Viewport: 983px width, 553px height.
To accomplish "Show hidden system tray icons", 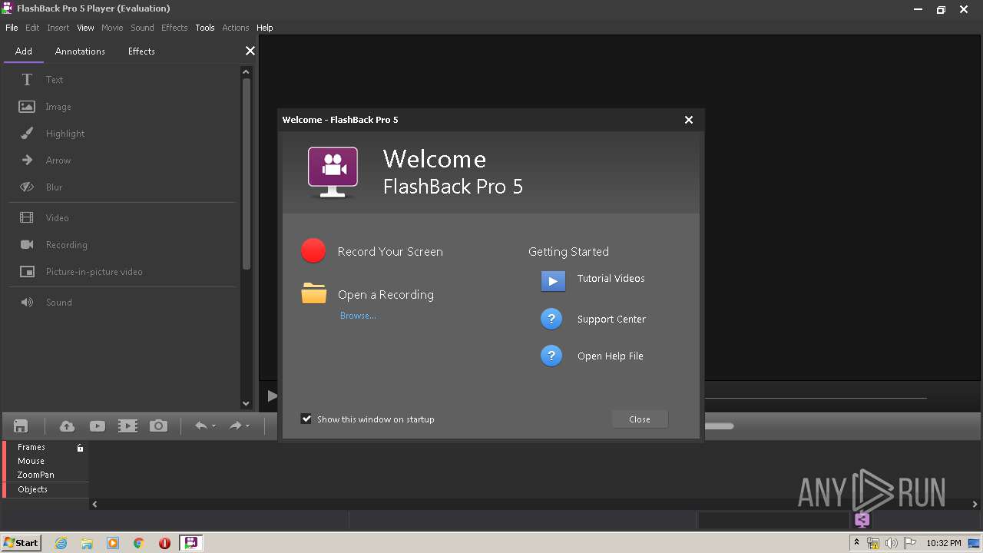I will point(856,542).
